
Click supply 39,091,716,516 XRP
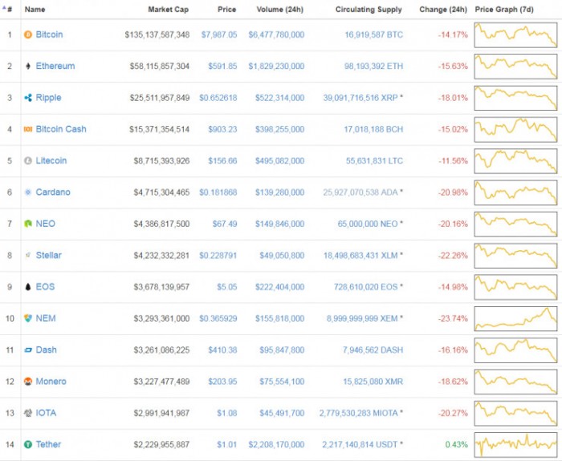click(360, 98)
